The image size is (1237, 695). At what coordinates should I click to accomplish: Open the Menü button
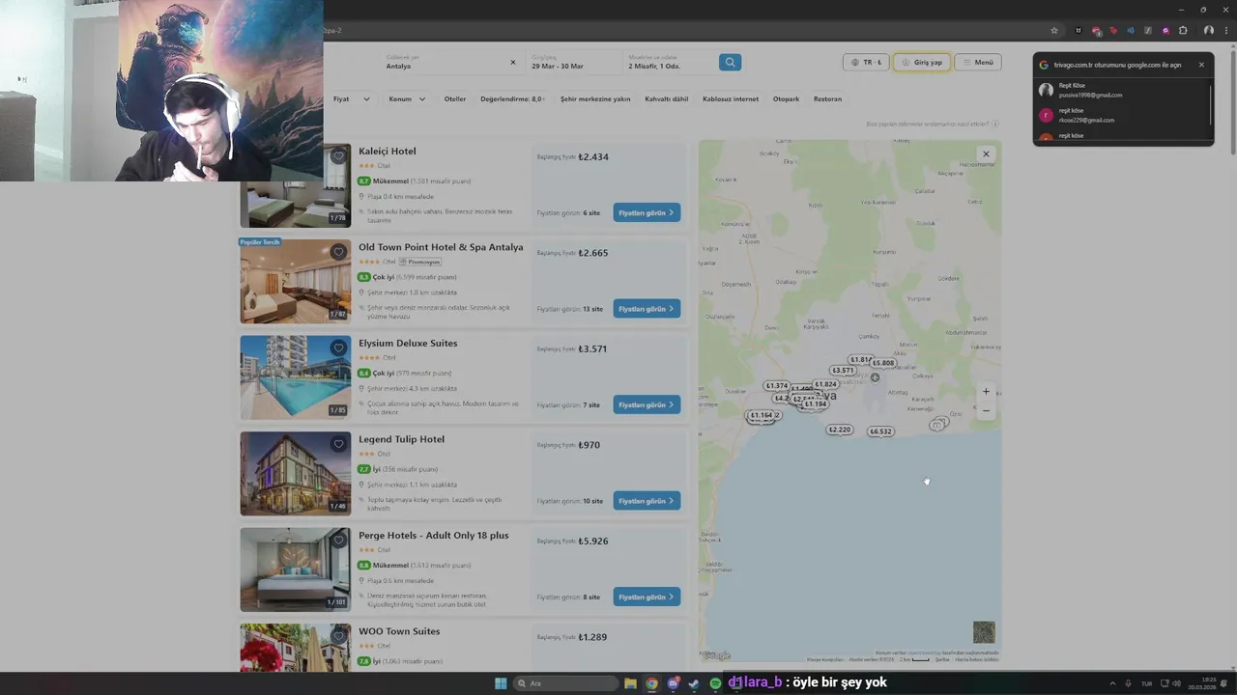[978, 62]
